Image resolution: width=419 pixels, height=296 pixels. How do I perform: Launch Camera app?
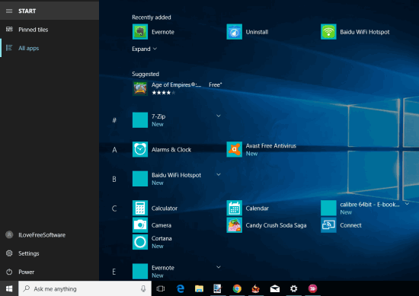tap(152, 225)
